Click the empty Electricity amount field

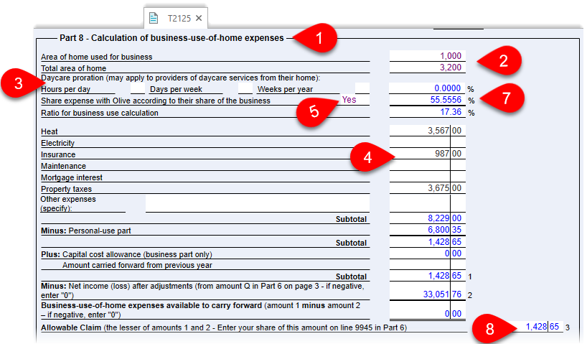point(427,142)
